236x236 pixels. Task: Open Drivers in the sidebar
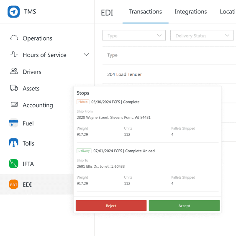pos(32,72)
